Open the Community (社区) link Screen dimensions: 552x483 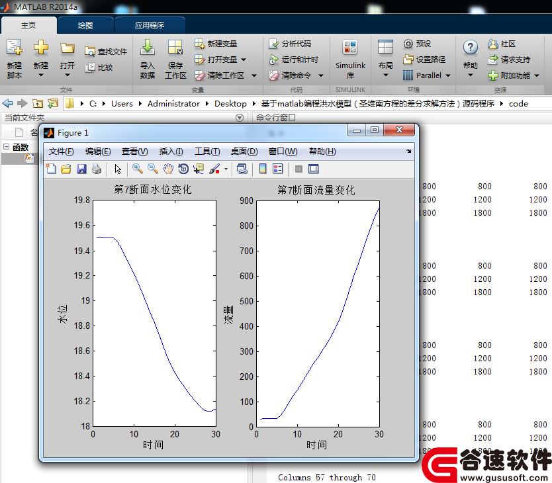(x=502, y=44)
